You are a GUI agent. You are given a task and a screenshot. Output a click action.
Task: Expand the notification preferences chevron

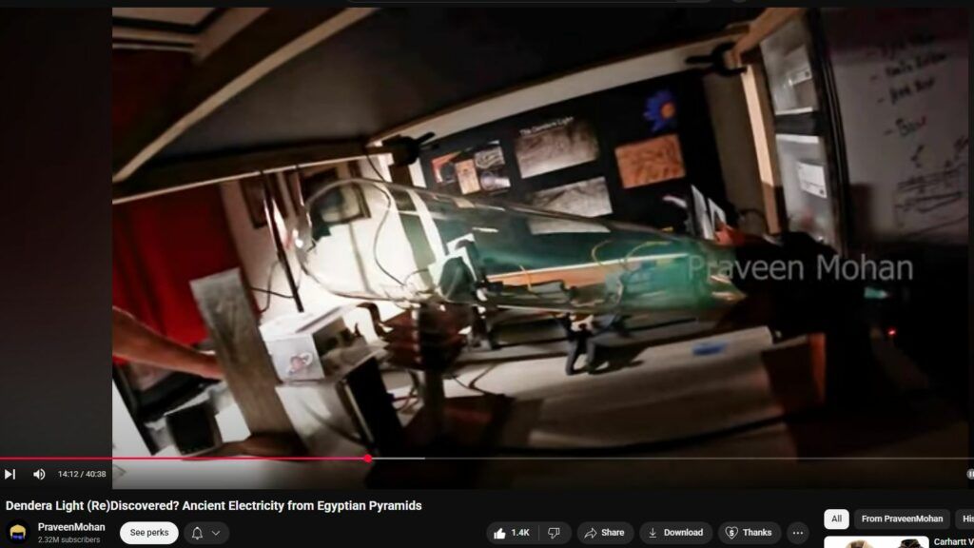tap(216, 533)
